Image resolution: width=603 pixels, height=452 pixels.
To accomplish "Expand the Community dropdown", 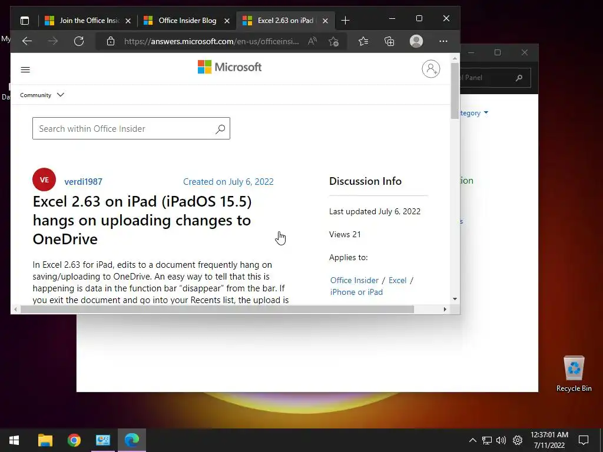I will (42, 95).
